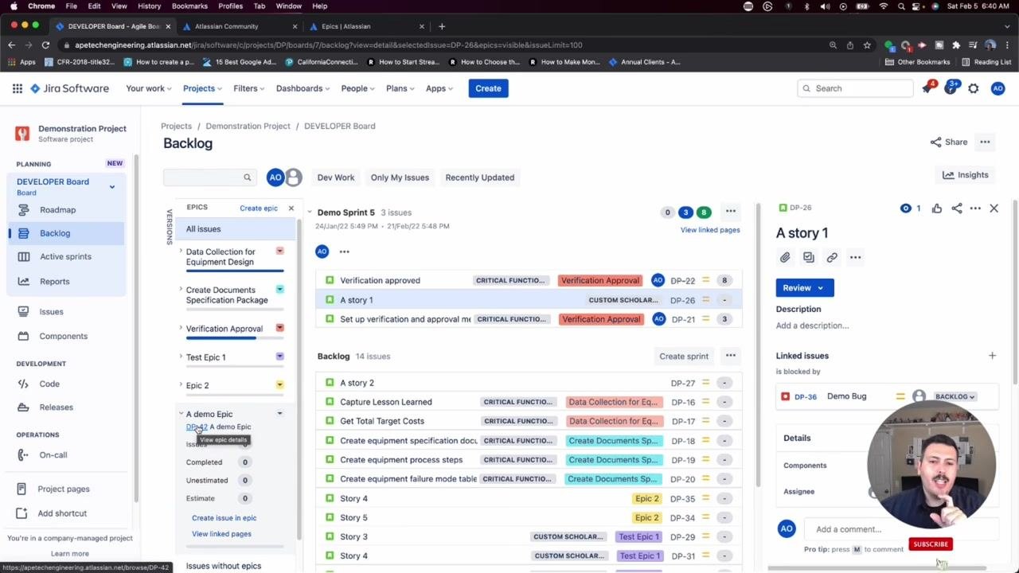
Task: Open Roadmap in sidebar
Action: (x=57, y=210)
